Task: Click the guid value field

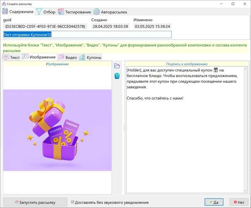Action: 45,26
